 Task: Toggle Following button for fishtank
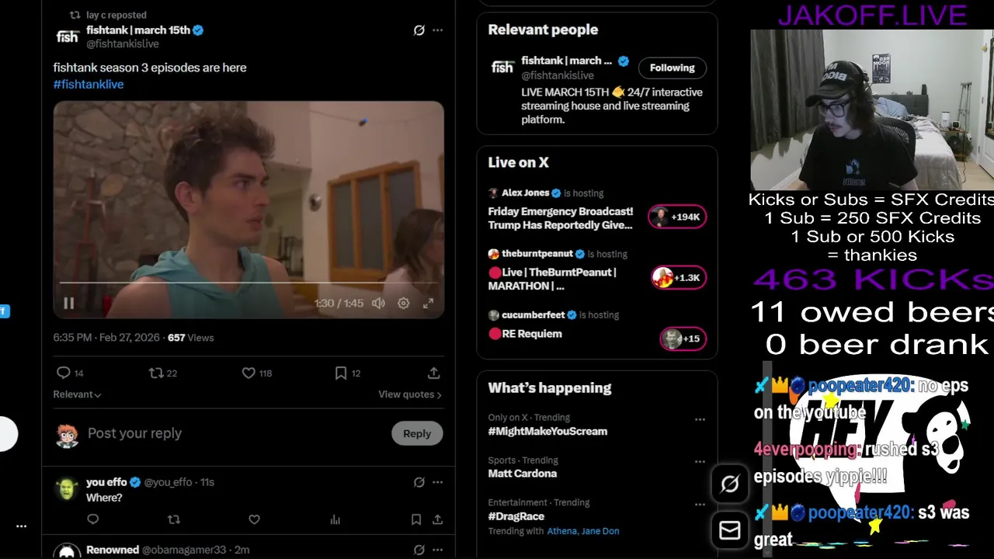point(673,68)
